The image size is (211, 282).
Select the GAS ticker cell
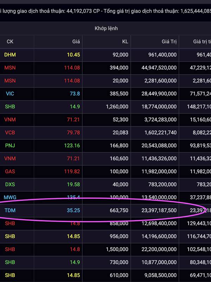tap(10, 171)
